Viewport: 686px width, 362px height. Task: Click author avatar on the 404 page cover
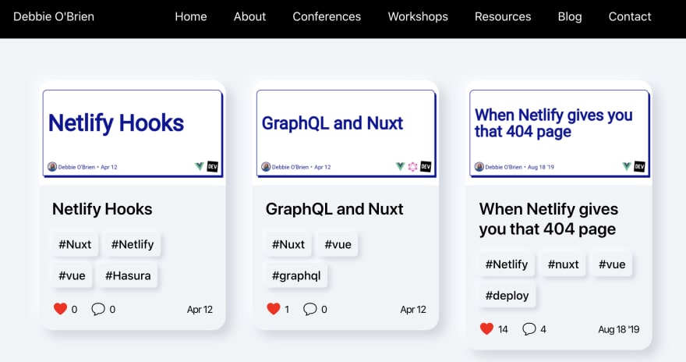click(479, 167)
